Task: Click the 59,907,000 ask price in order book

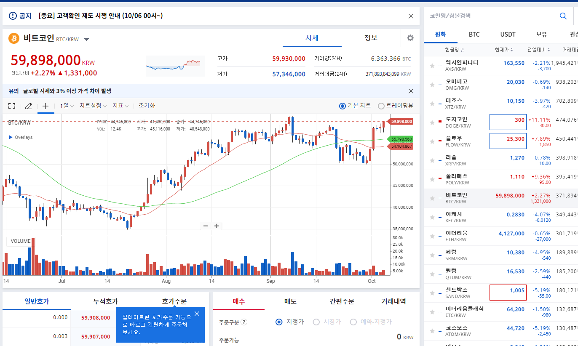Action: tap(96, 337)
